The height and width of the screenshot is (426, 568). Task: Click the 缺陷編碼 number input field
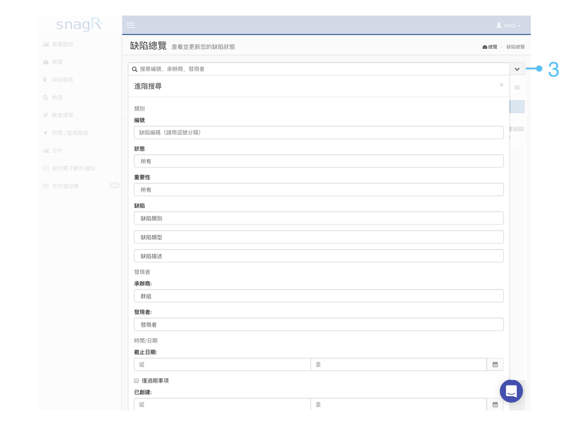pos(319,133)
